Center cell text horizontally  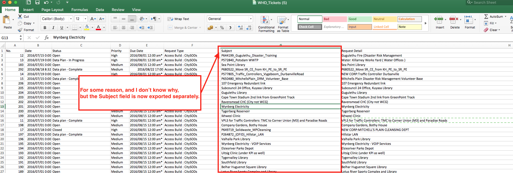tap(124, 28)
